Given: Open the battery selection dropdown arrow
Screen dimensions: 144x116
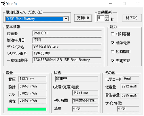Looking at the screenshot, I should 66,19.
